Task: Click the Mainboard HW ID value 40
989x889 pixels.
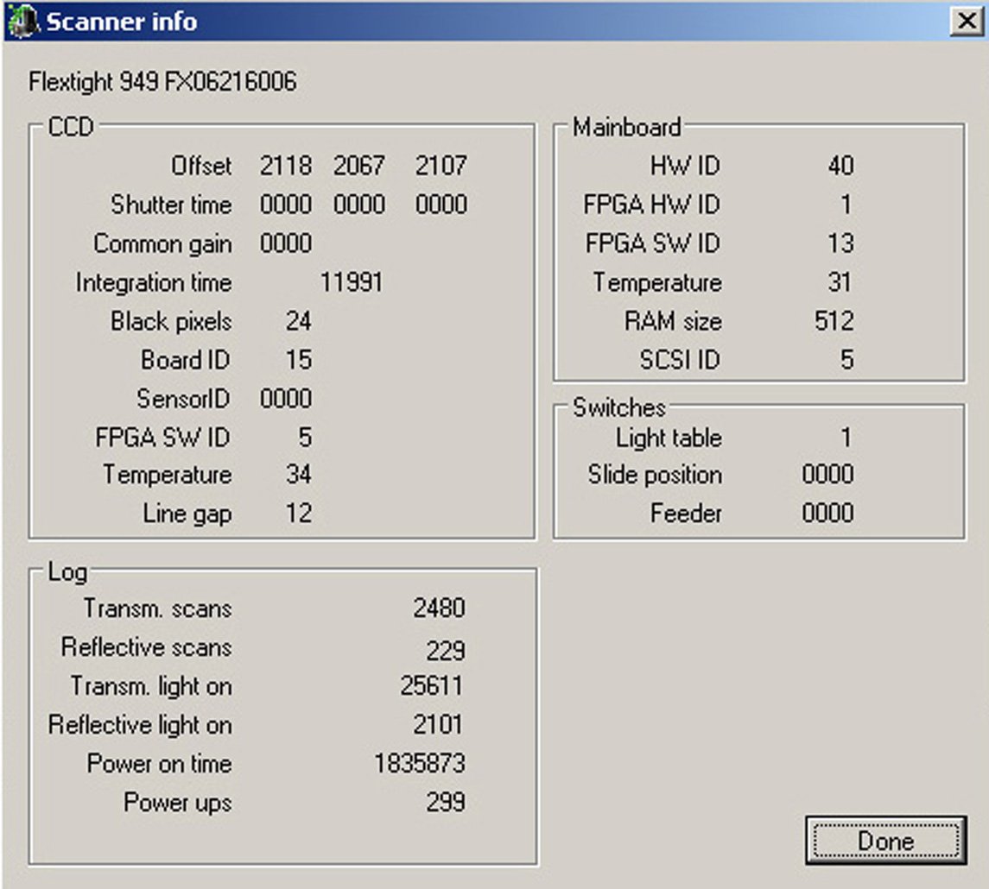Action: click(840, 166)
